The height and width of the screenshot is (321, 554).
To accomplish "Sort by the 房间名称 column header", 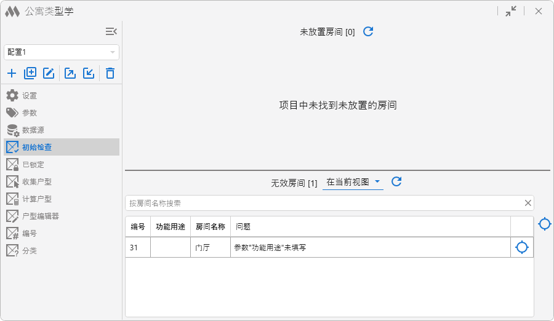I will [x=210, y=226].
